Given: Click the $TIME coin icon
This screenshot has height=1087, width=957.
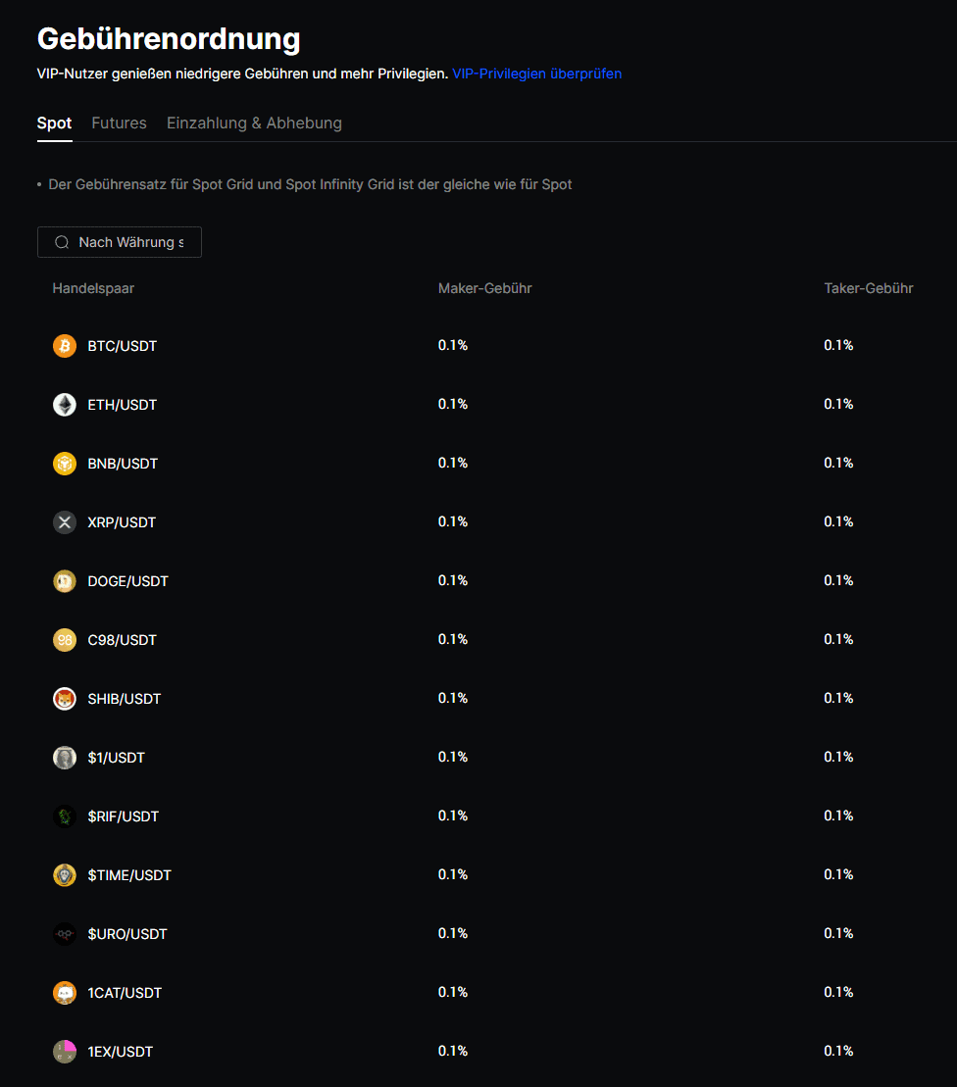Looking at the screenshot, I should coord(65,875).
